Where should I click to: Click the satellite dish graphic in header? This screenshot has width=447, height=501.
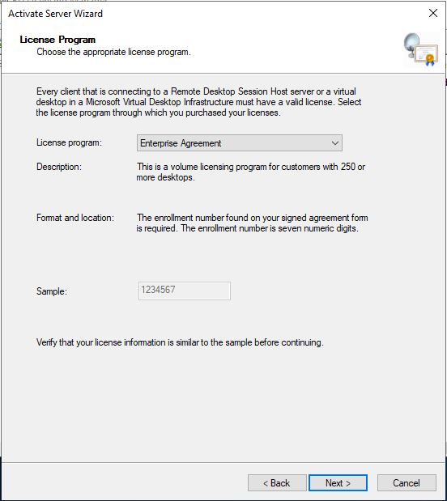tap(411, 45)
